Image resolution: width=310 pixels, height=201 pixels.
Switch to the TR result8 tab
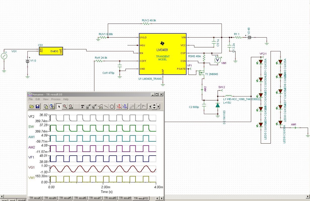coord(110,198)
